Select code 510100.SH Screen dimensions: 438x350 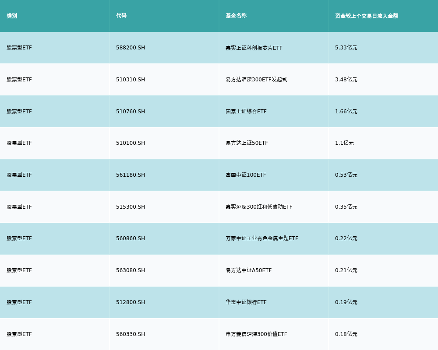(131, 143)
